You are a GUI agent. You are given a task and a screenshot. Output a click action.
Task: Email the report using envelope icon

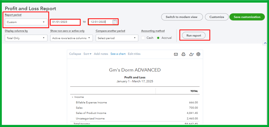coord(176,54)
